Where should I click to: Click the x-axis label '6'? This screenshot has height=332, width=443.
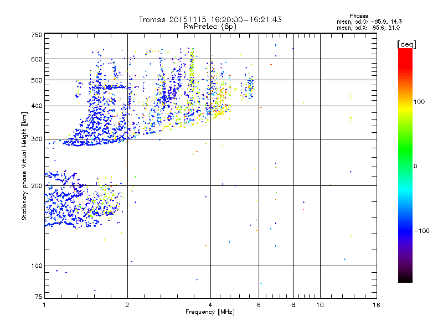[x=259, y=305]
